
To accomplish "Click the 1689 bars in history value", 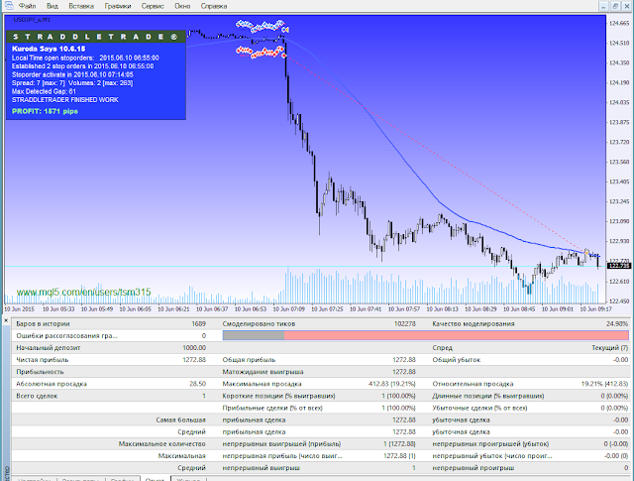I will [x=198, y=323].
